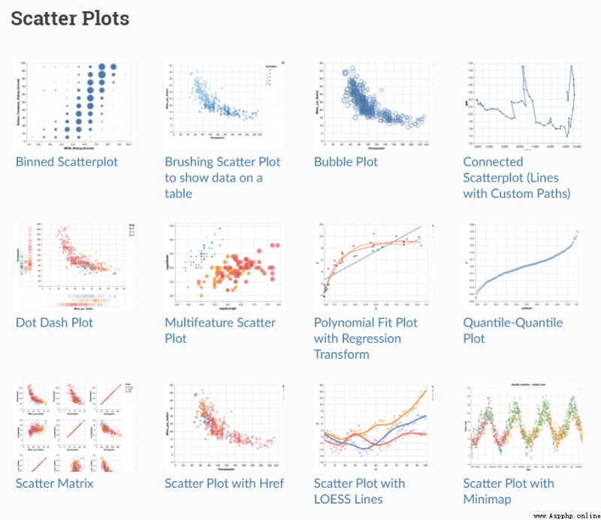Open Scatter Plot with LOESS Lines link
The width and height of the screenshot is (601, 520).
[x=359, y=491]
